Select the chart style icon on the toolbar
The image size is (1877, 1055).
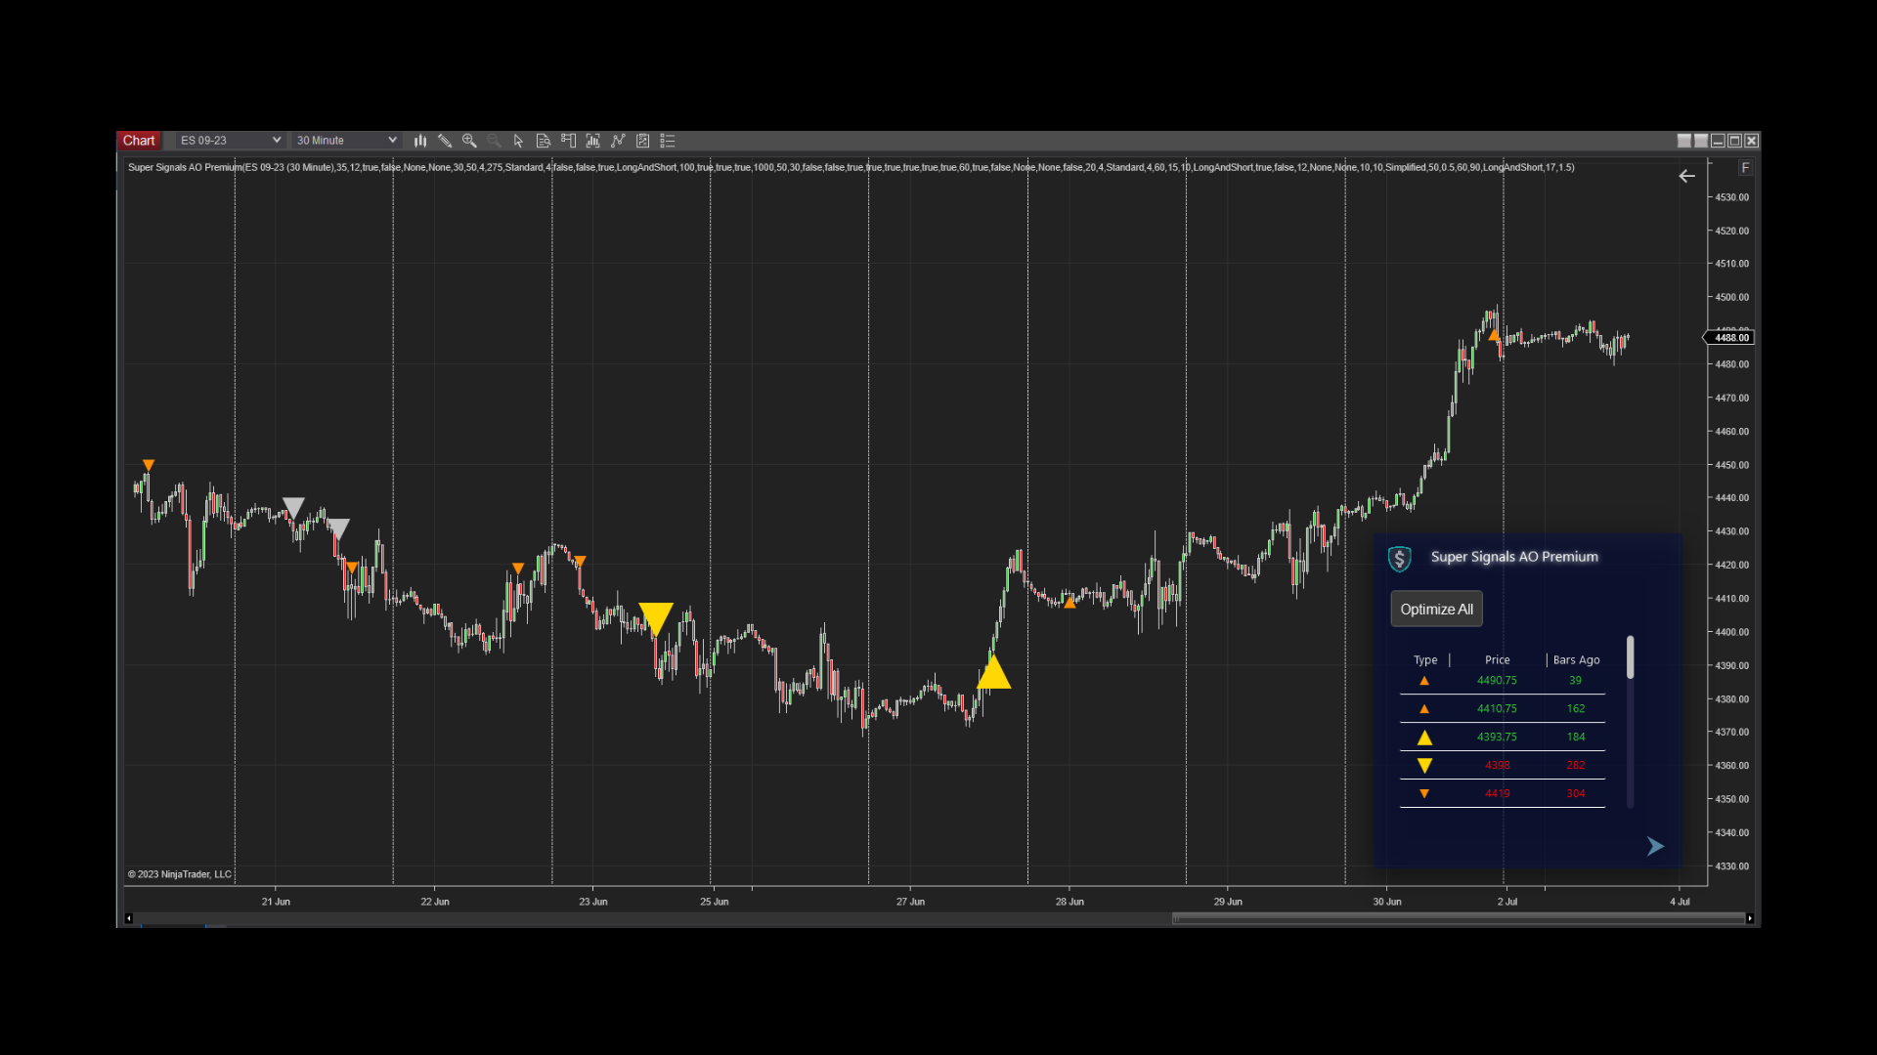click(x=420, y=141)
